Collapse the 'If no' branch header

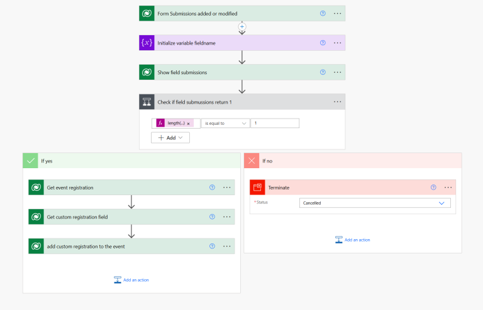click(x=353, y=161)
